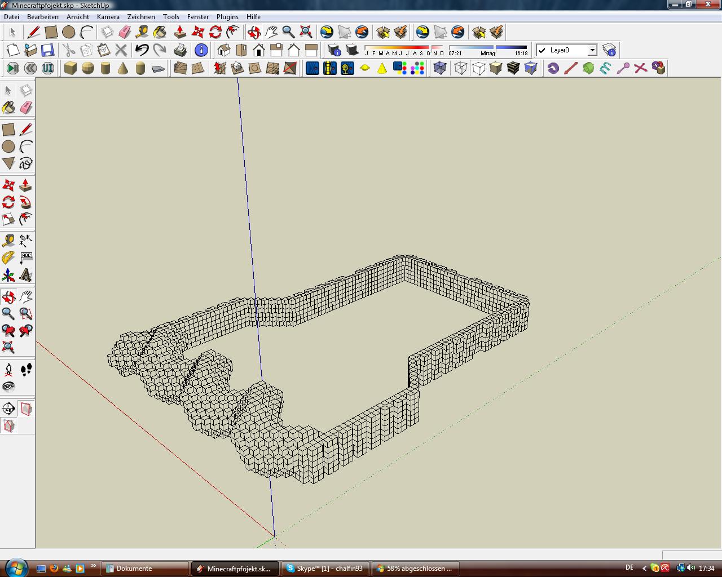Activate the Walk footprints tool
The width and height of the screenshot is (722, 577).
coord(26,370)
